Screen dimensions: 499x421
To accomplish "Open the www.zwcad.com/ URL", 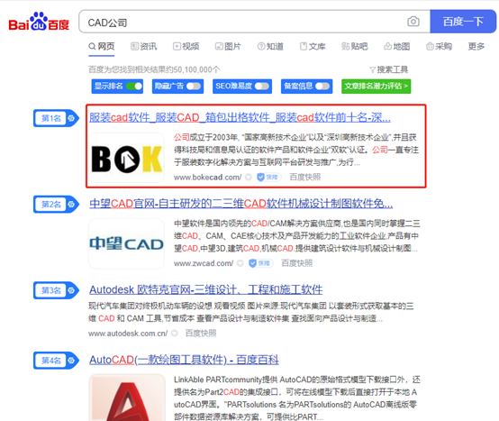I will (x=204, y=263).
